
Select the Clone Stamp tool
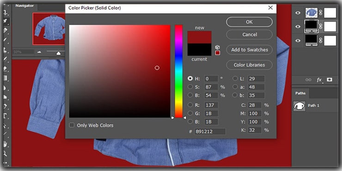pyautogui.click(x=6, y=50)
